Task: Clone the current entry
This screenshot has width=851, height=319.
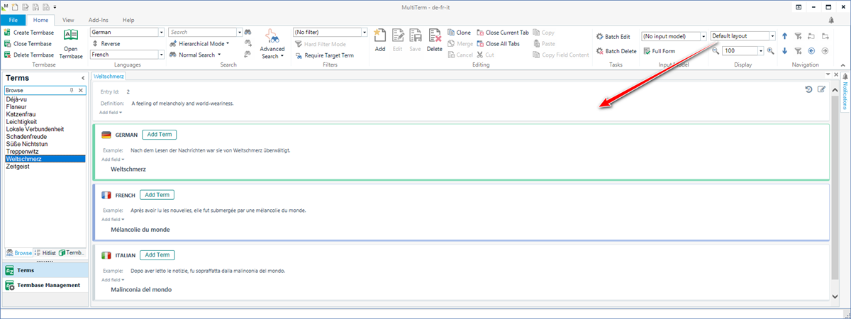Action: (x=459, y=33)
